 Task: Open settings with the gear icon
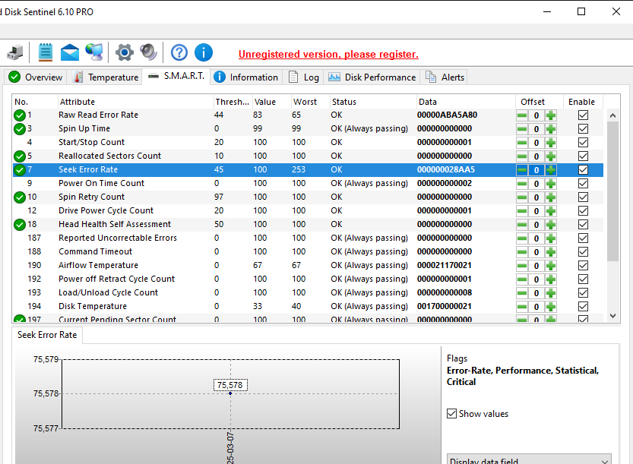124,52
